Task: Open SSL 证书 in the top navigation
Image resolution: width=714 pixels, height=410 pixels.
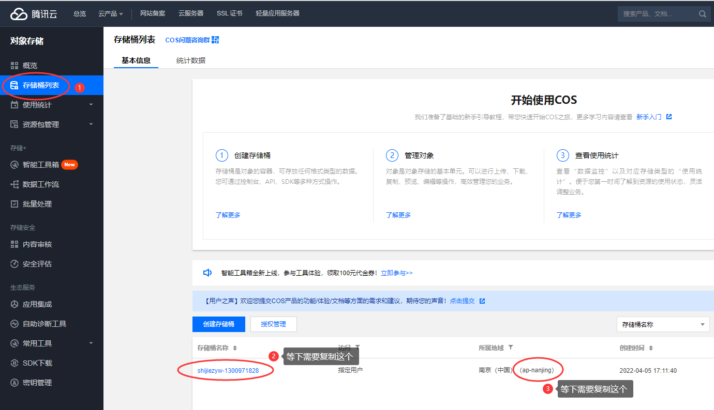Action: (x=230, y=13)
